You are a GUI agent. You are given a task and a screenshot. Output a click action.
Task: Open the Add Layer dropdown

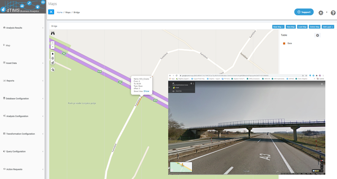coord(328,27)
